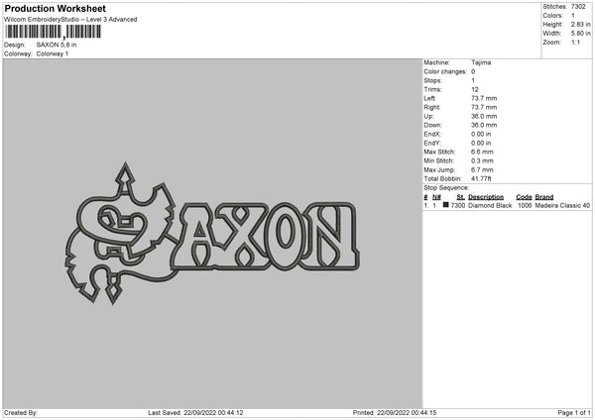Click the Description column header
Screen dimensions: 595x420
coord(486,197)
